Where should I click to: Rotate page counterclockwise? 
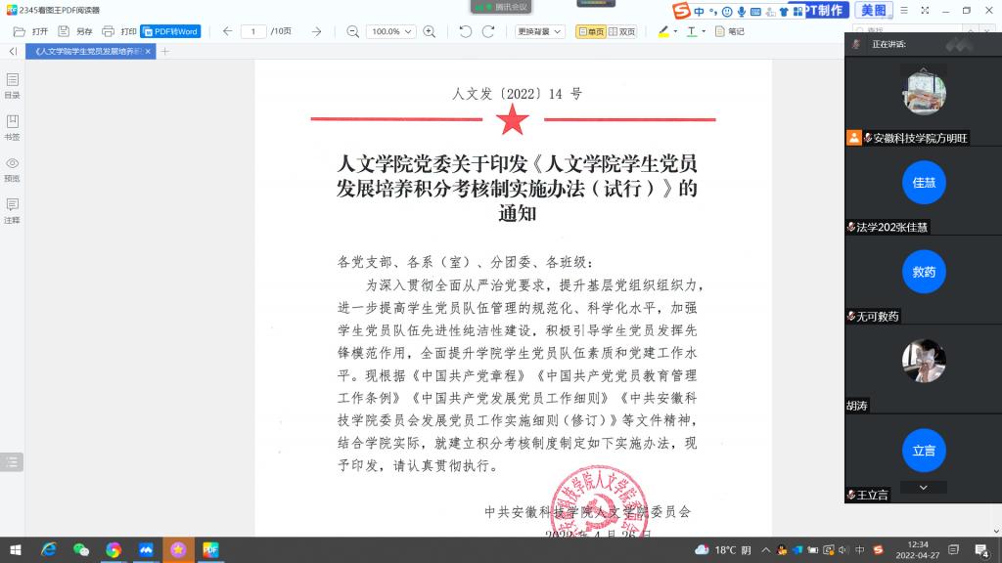click(x=465, y=31)
